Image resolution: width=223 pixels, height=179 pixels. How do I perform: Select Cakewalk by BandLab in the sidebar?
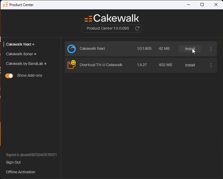click(x=25, y=64)
